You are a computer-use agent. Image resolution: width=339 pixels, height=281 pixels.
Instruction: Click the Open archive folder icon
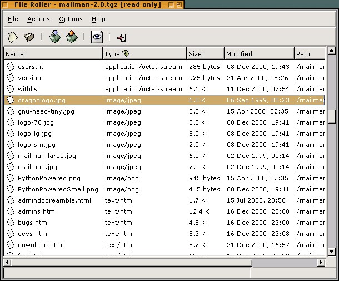click(x=29, y=37)
